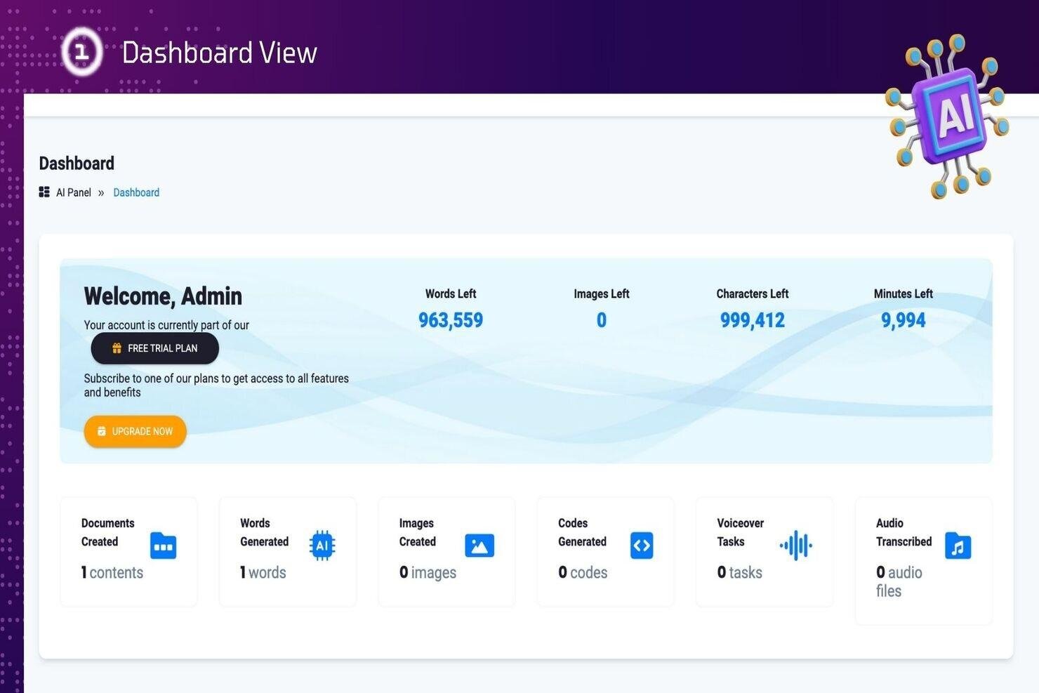This screenshot has width=1039, height=693.
Task: Go to AI Panel breadcrumb
Action: tap(74, 192)
